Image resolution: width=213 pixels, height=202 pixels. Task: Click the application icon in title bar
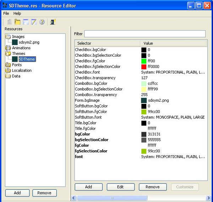point(5,6)
